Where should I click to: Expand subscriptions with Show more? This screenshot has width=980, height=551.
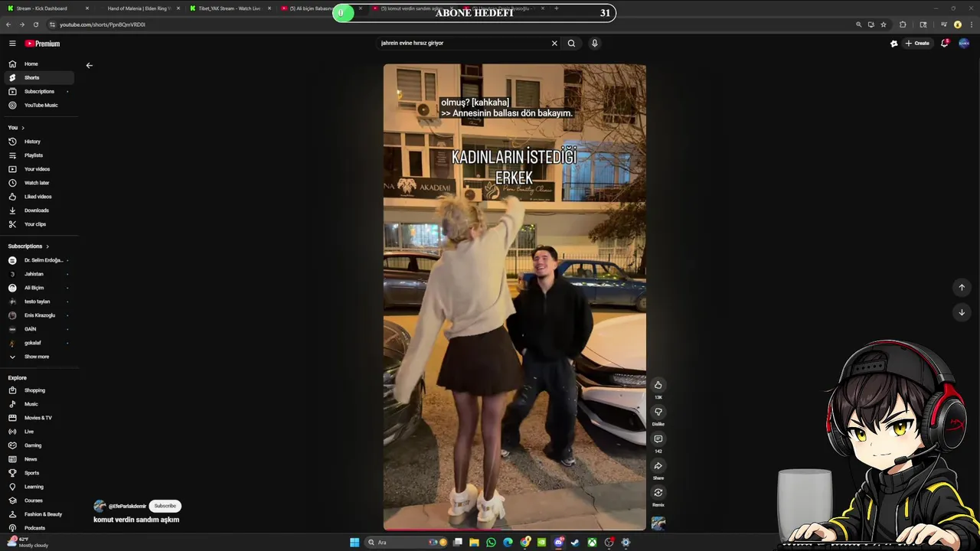tap(38, 357)
